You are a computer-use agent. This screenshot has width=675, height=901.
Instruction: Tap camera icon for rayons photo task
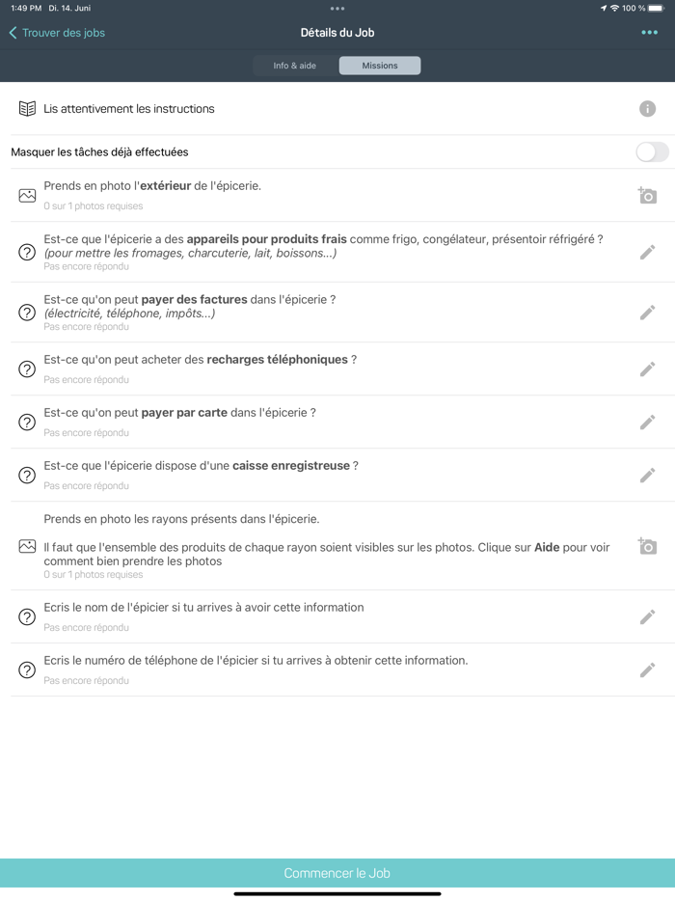point(647,546)
